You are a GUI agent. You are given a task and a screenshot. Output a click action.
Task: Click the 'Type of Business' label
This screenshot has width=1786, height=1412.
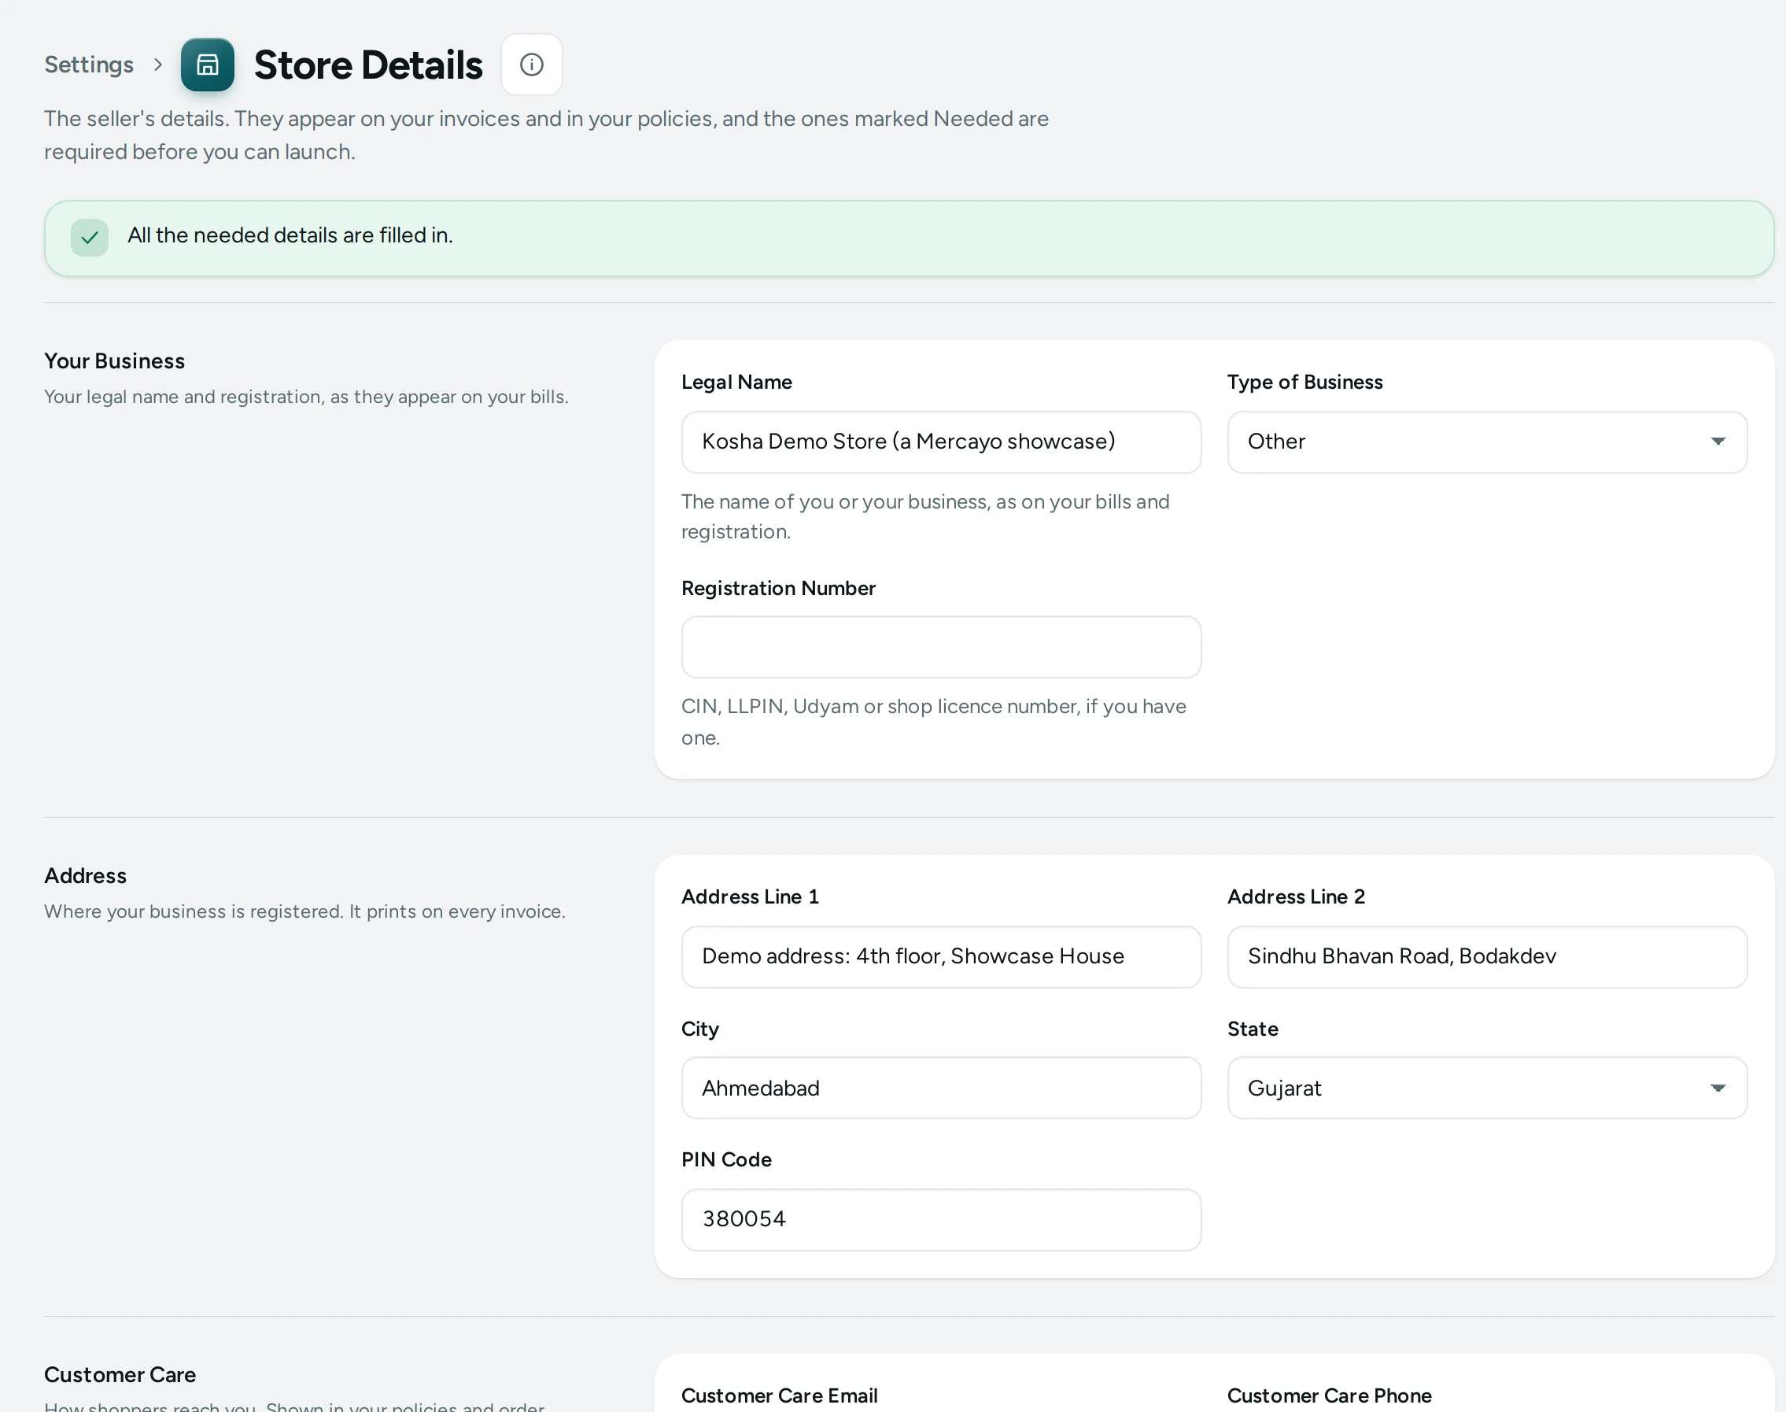coord(1305,382)
